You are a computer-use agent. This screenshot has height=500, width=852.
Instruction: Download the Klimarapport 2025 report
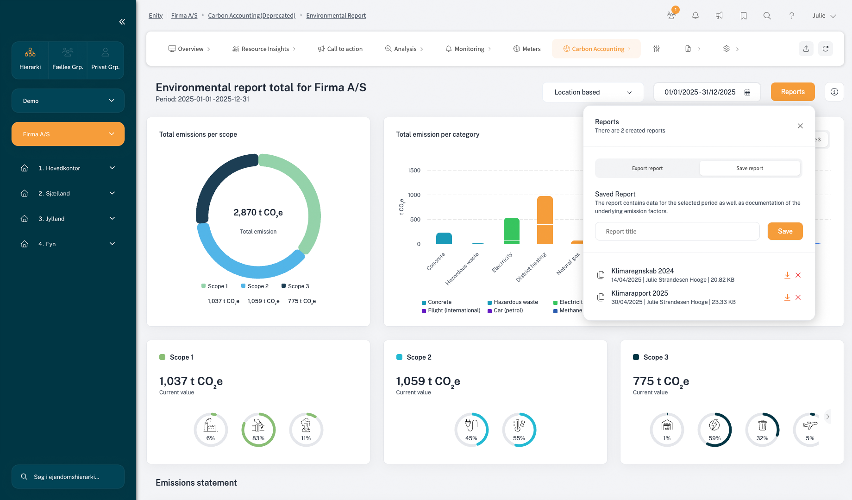click(787, 297)
